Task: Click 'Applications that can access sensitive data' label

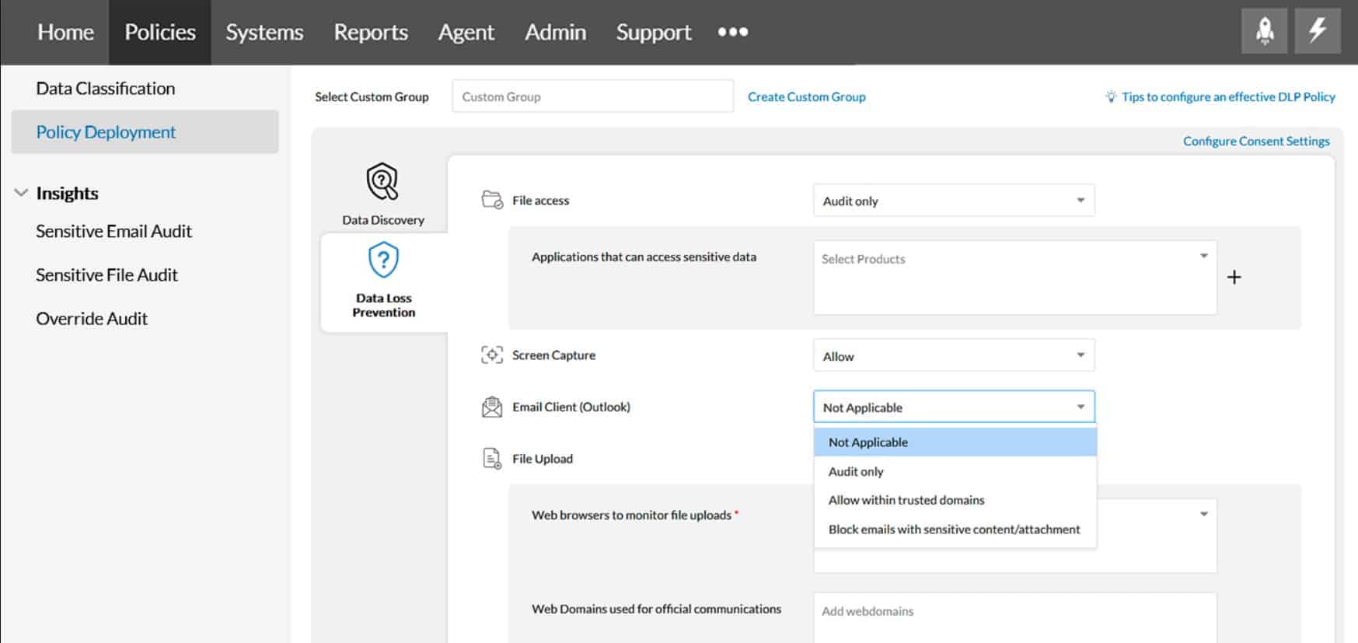Action: (x=644, y=257)
